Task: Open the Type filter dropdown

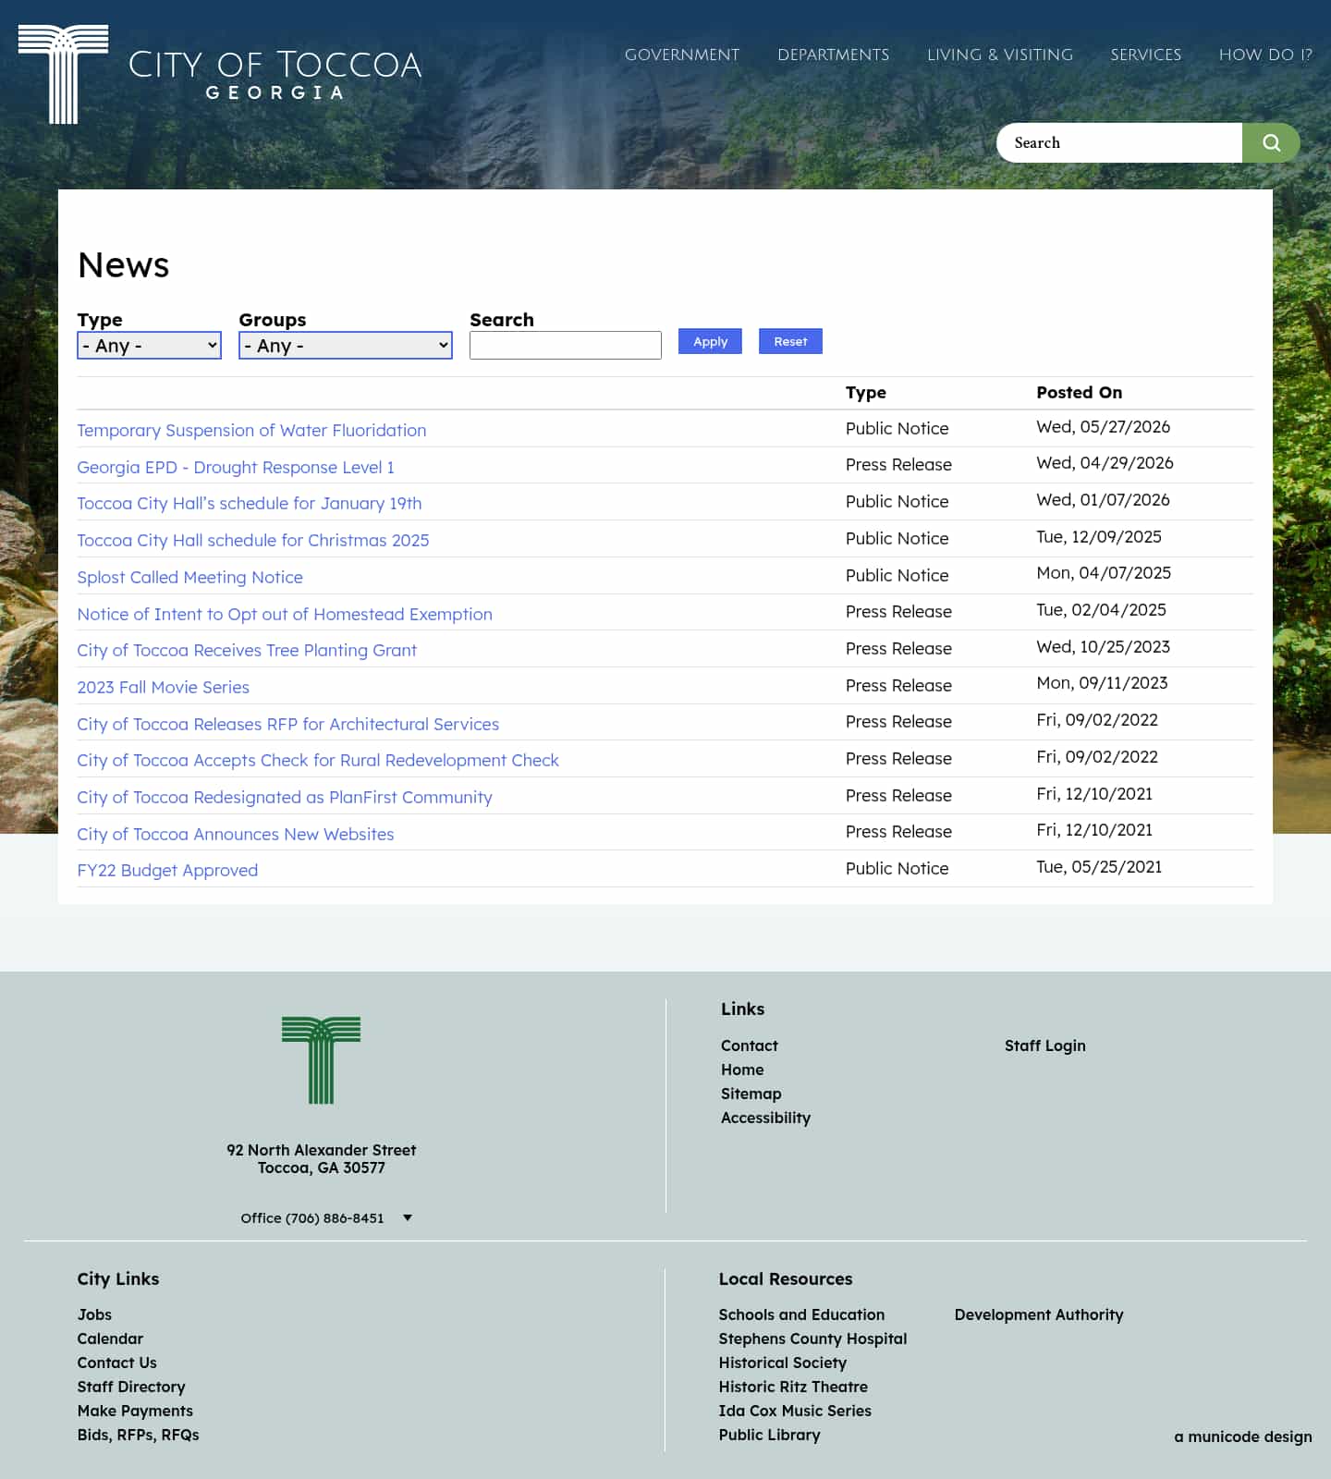Action: point(149,345)
